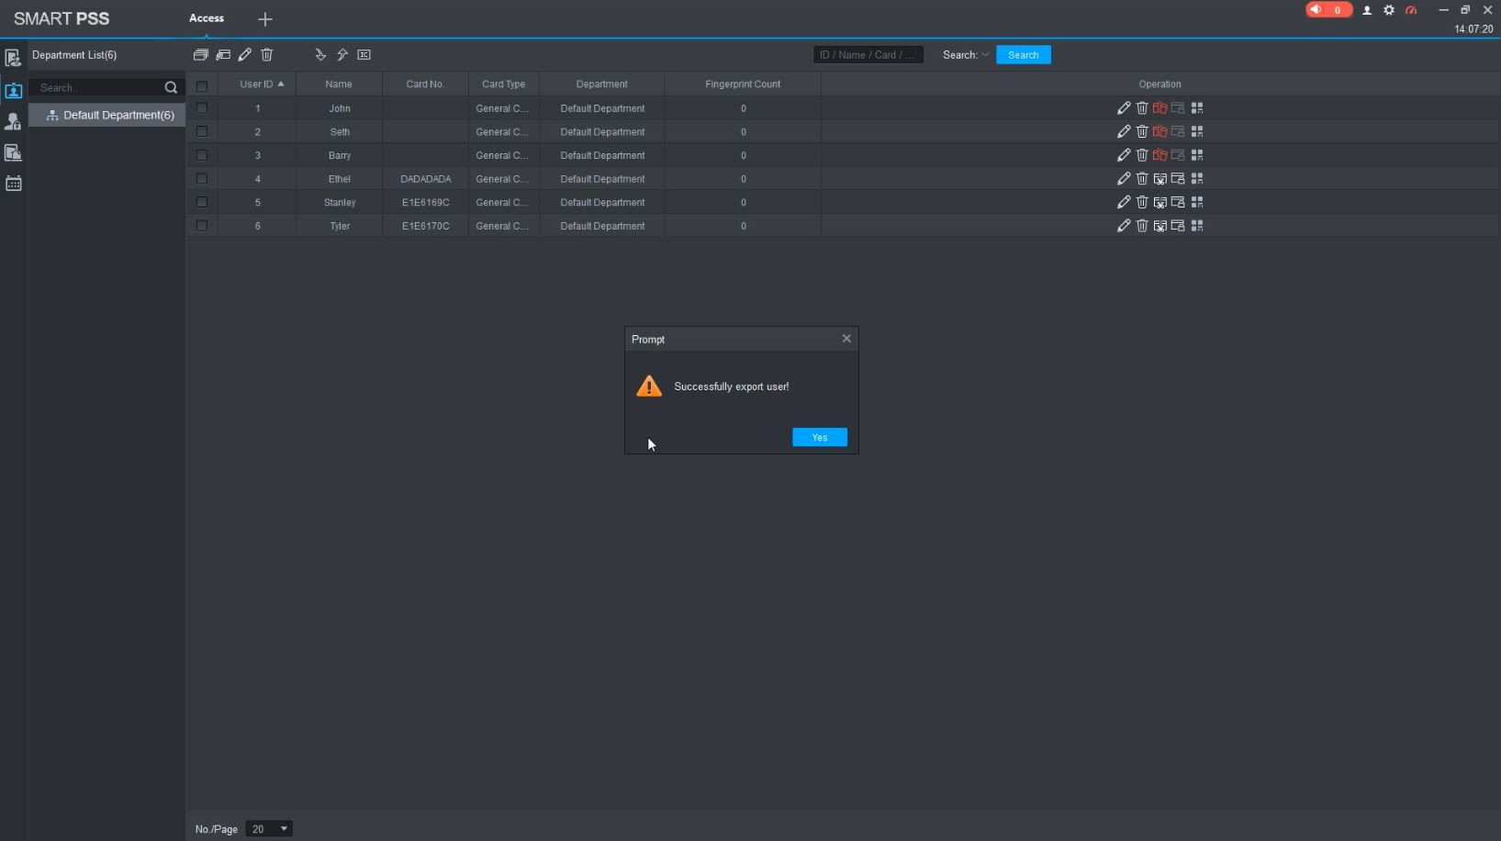This screenshot has width=1501, height=841.
Task: Expand the Search options dropdown chevron
Action: (x=985, y=55)
